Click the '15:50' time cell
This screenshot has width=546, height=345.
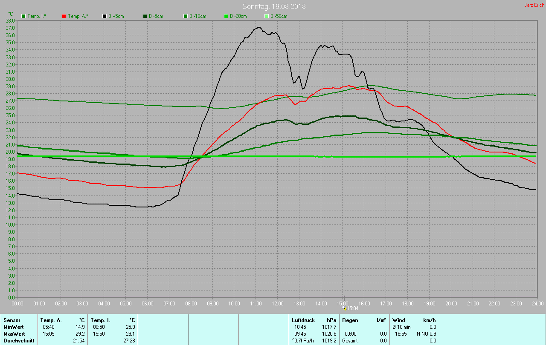(99, 334)
